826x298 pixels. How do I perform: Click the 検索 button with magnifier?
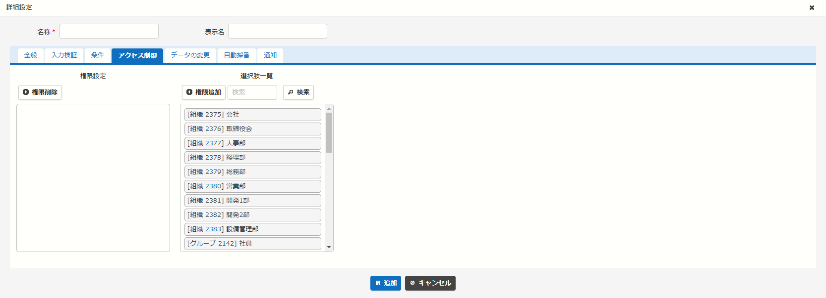[x=298, y=92]
